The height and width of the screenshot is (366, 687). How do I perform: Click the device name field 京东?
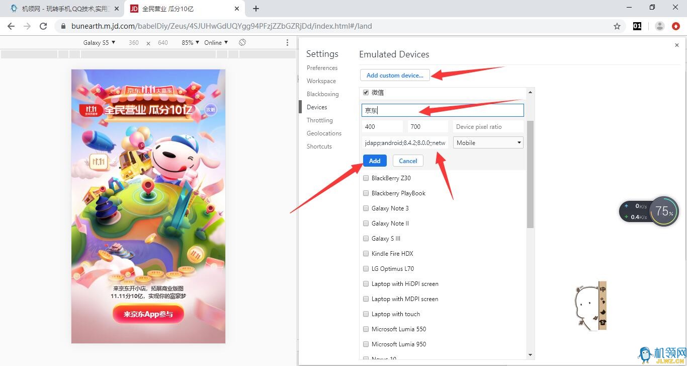(443, 110)
